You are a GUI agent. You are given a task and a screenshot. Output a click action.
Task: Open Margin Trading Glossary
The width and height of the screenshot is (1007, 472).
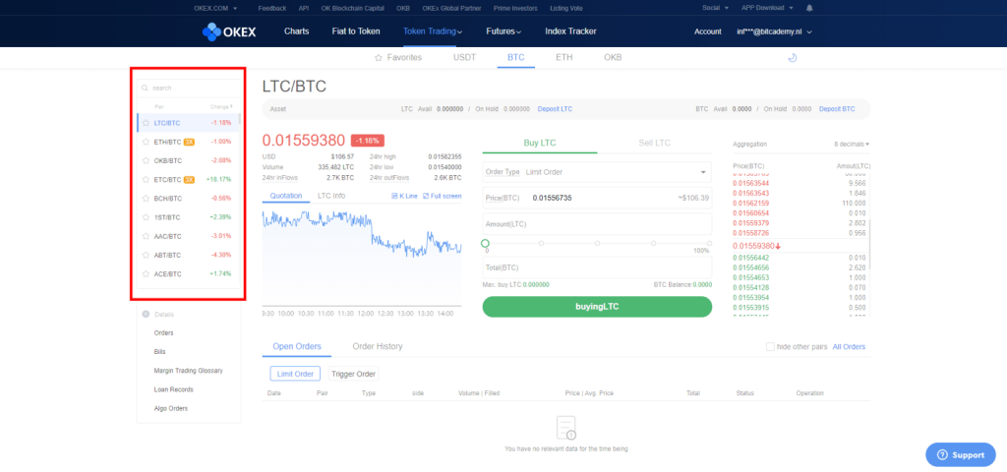(x=188, y=371)
